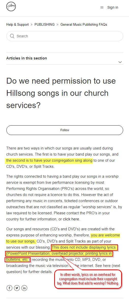Share article via Facebook icon

coord(9,288)
